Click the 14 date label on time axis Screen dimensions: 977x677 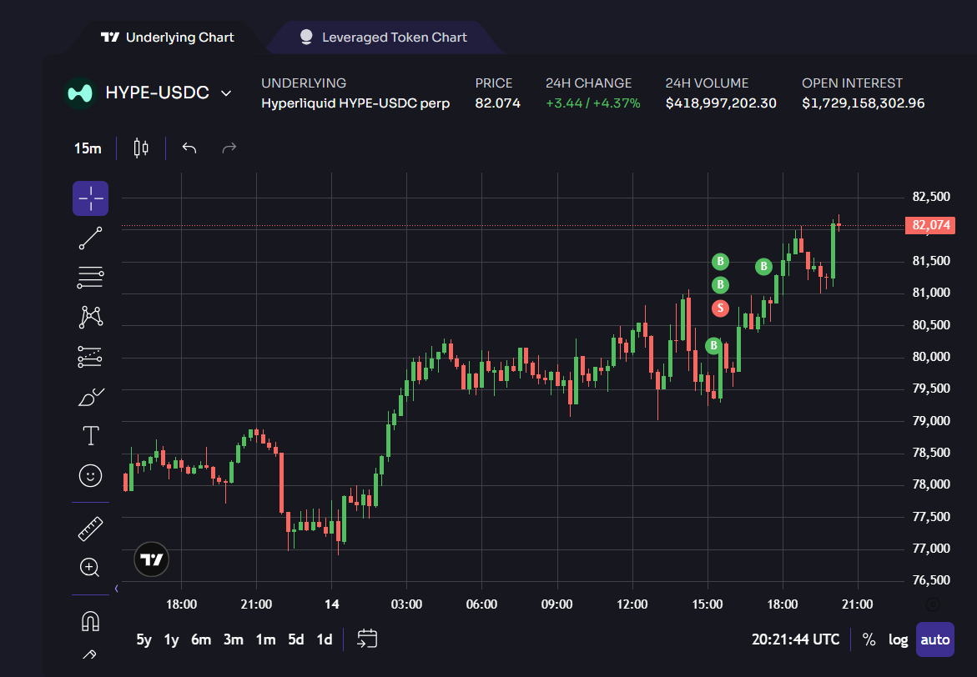click(331, 604)
